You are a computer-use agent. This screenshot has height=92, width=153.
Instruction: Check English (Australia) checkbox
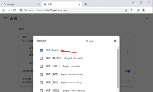click(x=41, y=58)
